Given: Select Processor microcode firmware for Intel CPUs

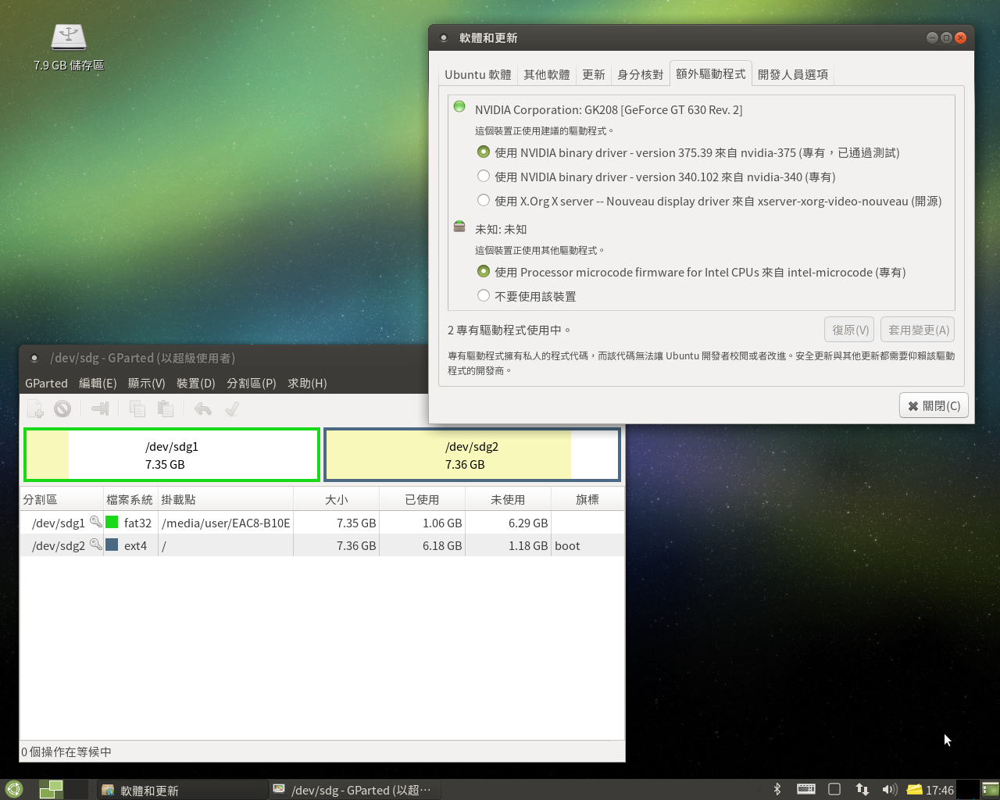Looking at the screenshot, I should click(691, 272).
